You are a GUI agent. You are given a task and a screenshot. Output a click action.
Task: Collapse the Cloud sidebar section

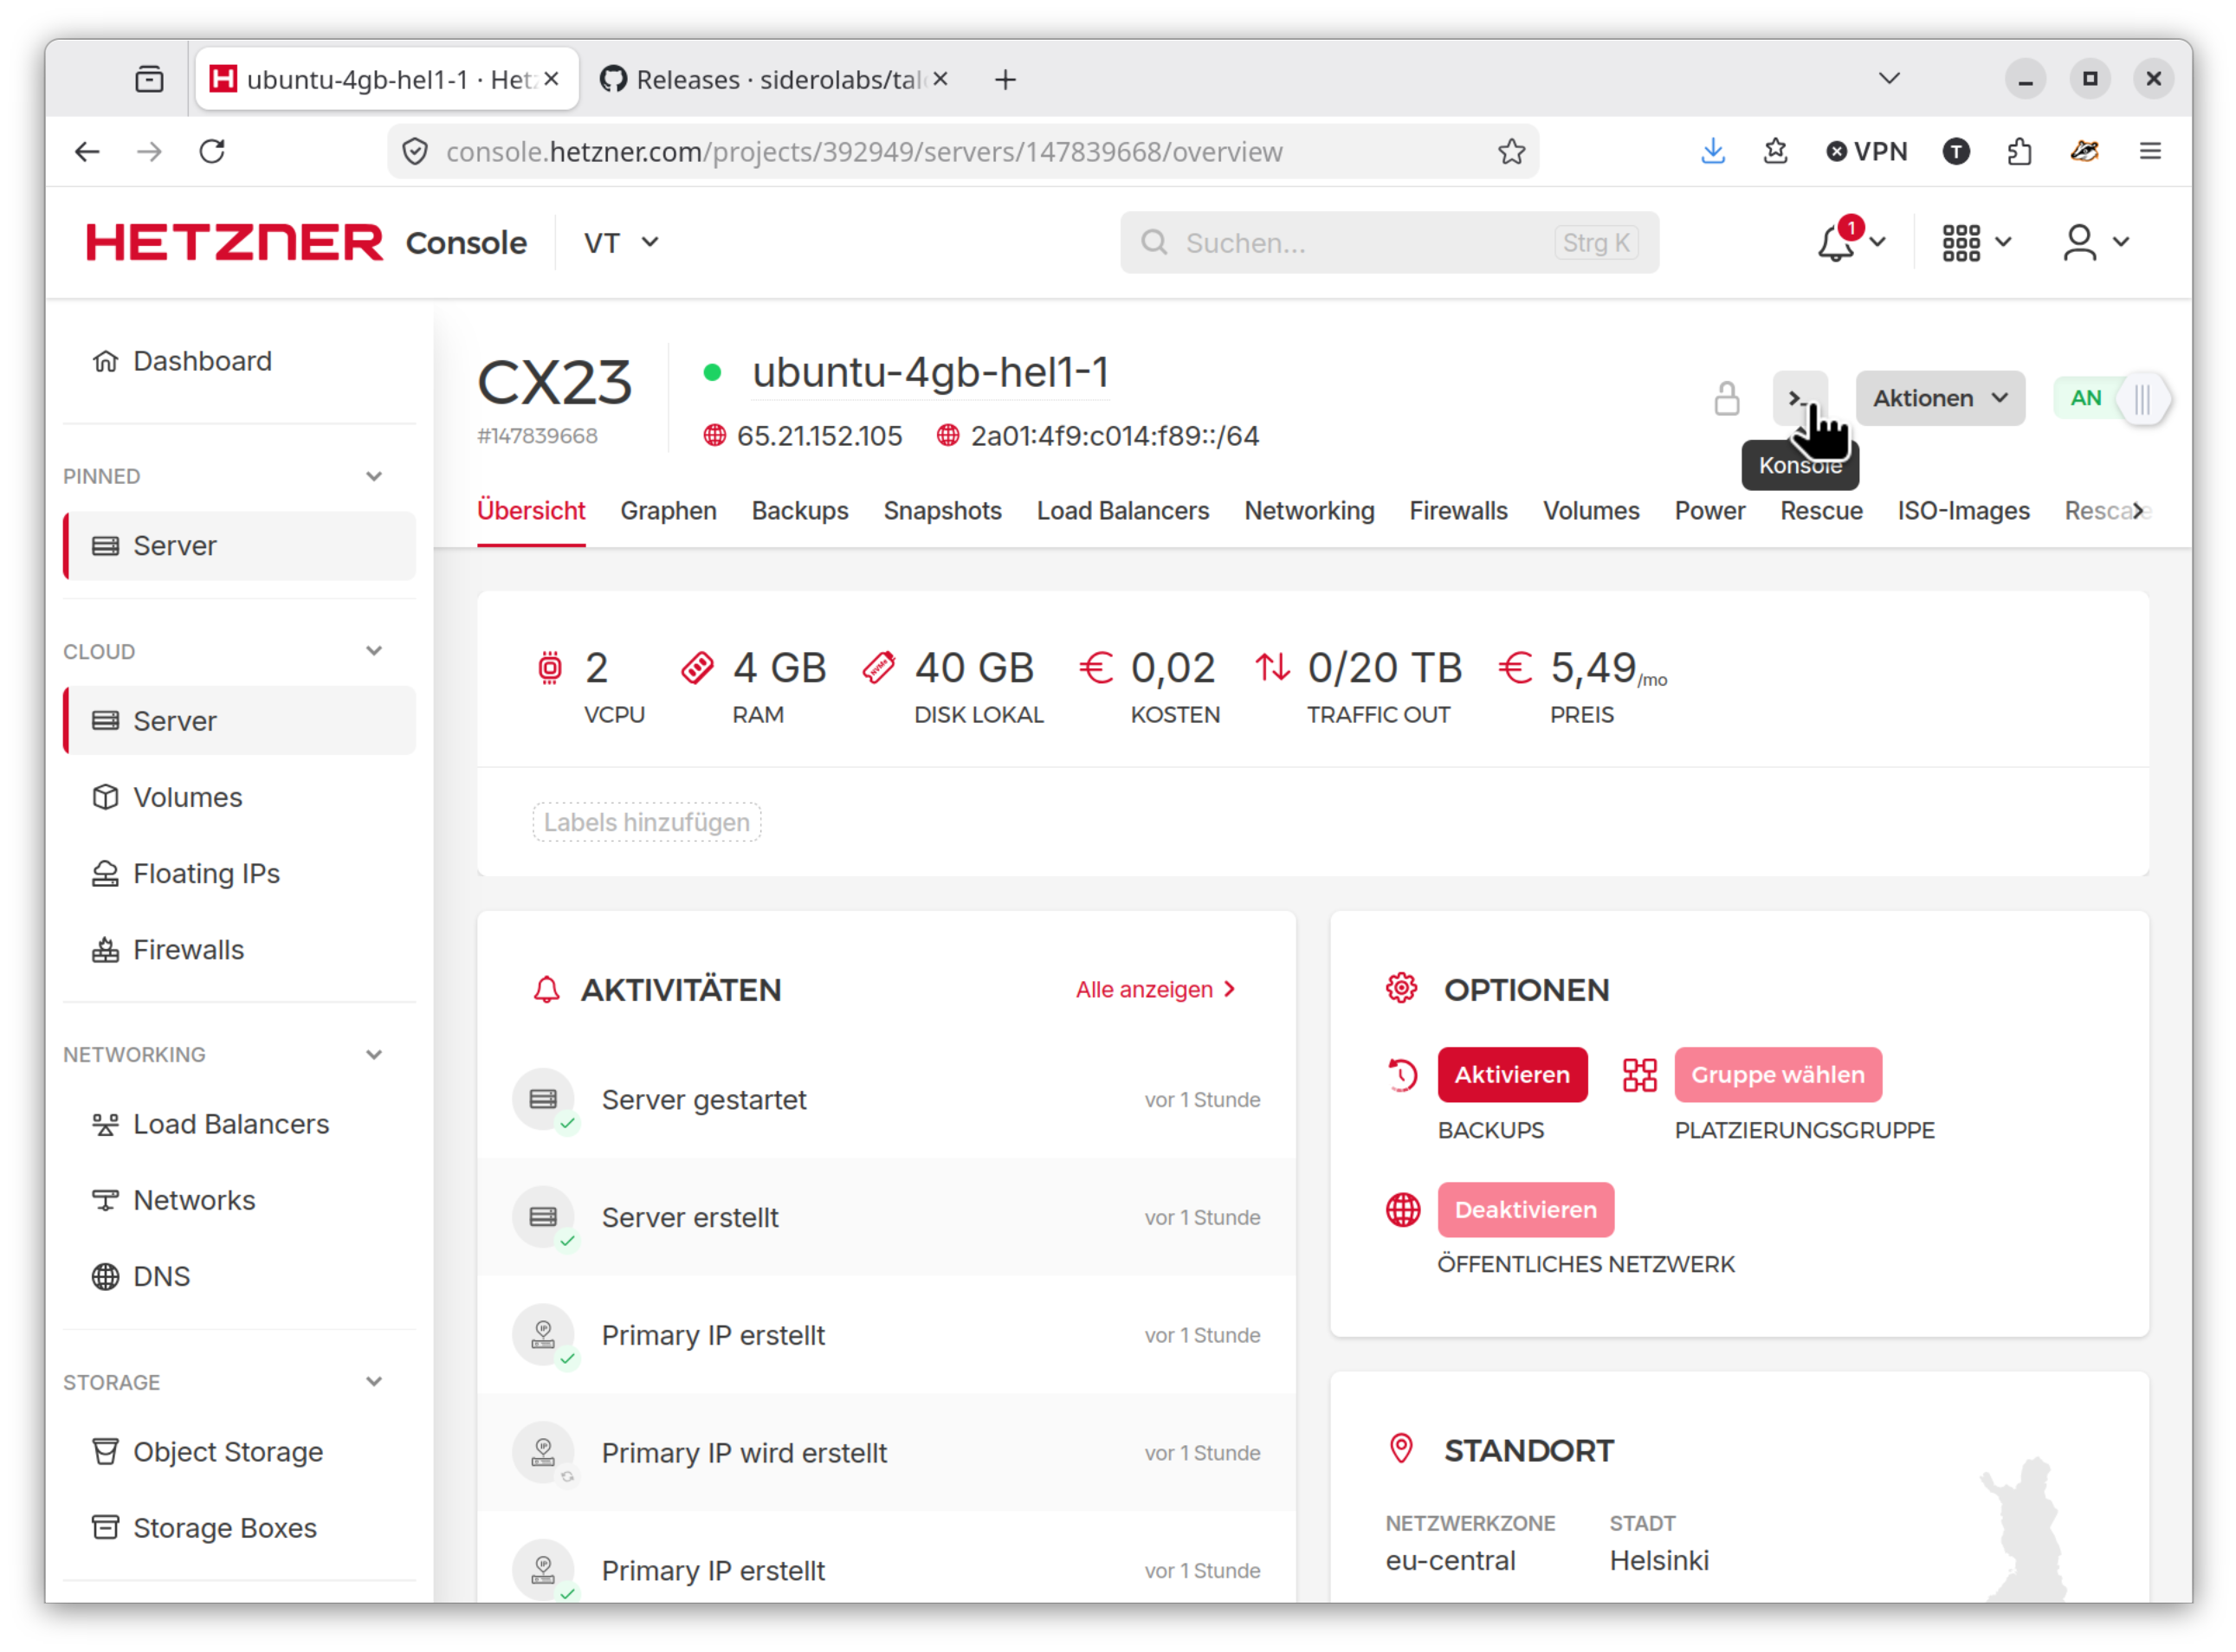[374, 651]
